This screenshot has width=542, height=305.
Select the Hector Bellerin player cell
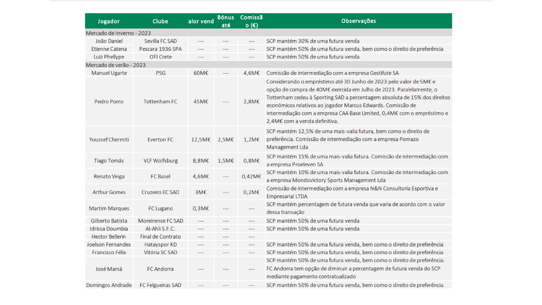(109, 236)
